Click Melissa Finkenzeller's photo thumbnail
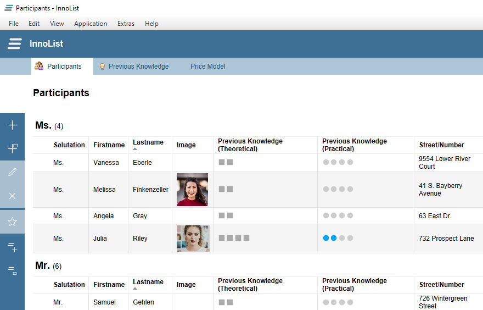The image size is (483, 310). pyautogui.click(x=192, y=190)
